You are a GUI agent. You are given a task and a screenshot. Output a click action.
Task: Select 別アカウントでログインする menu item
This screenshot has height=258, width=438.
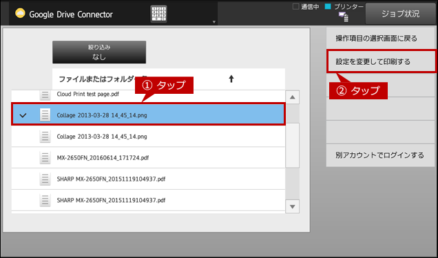tap(380, 155)
